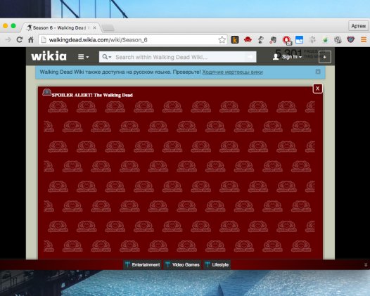Click the spoiler helmet icon beside heading
The height and width of the screenshot is (296, 370).
46,92
